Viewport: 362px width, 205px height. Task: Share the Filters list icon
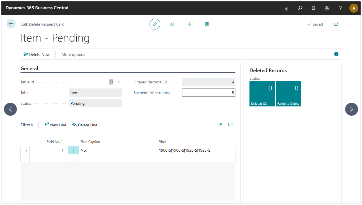pos(220,125)
